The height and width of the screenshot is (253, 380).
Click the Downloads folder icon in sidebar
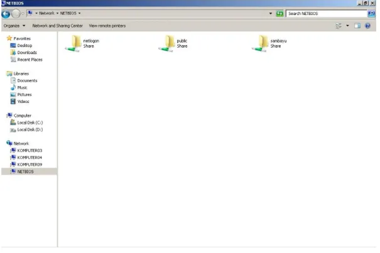point(13,52)
